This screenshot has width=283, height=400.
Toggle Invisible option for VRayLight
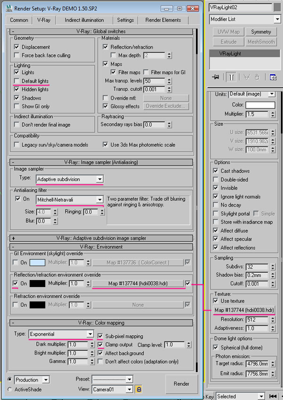tap(216, 188)
